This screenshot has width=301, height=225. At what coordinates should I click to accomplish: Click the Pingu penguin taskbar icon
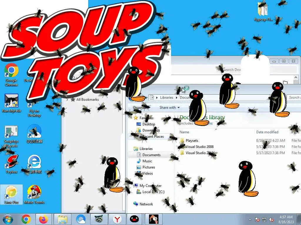pos(134,219)
